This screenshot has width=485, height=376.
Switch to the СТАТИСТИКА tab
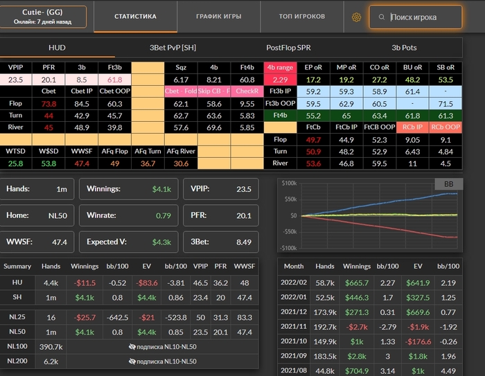pyautogui.click(x=135, y=16)
